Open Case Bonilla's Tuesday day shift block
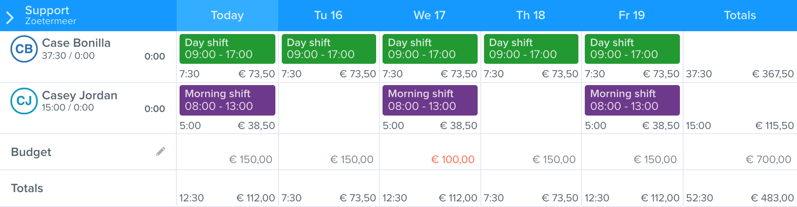This screenshot has height=207, width=797. coord(329,49)
